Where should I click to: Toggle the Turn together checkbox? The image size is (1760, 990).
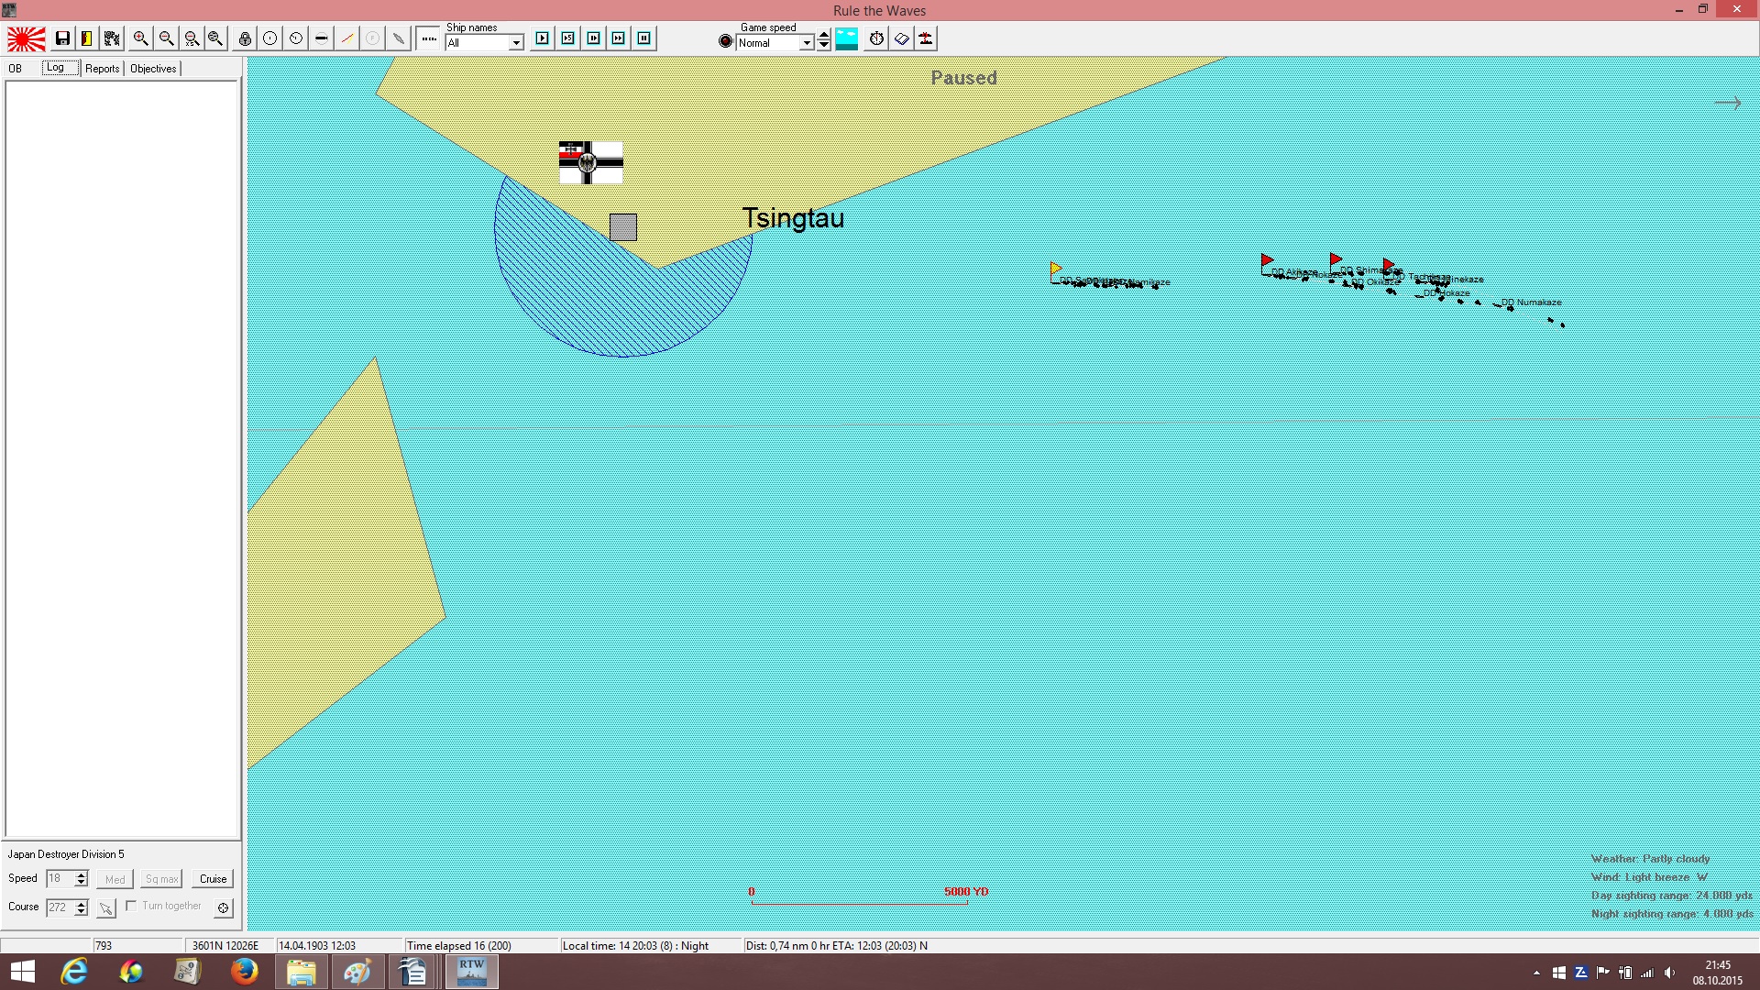pos(131,906)
